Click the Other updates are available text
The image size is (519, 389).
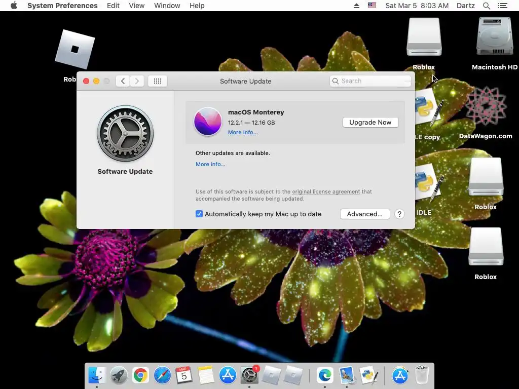[x=233, y=153]
